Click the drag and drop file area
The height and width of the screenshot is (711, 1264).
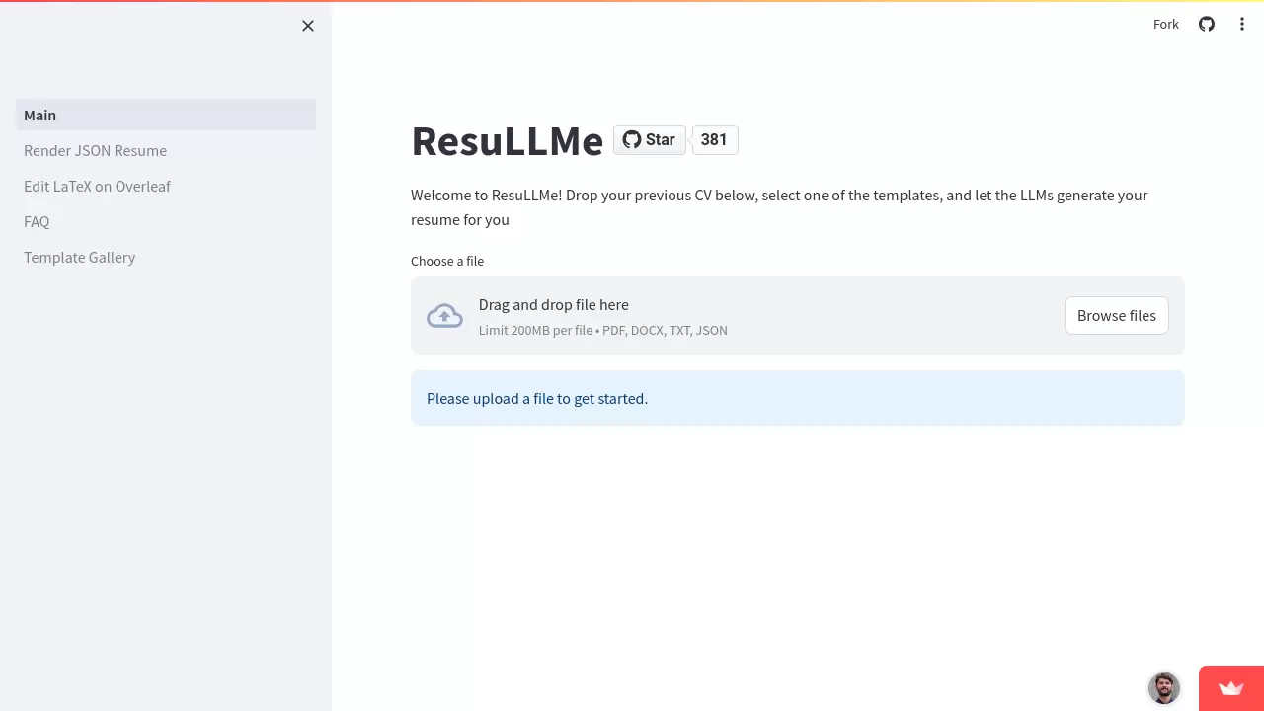[798, 316]
